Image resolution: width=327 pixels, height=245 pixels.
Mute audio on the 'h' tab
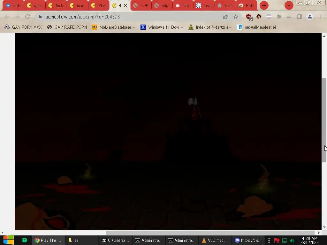147,5
